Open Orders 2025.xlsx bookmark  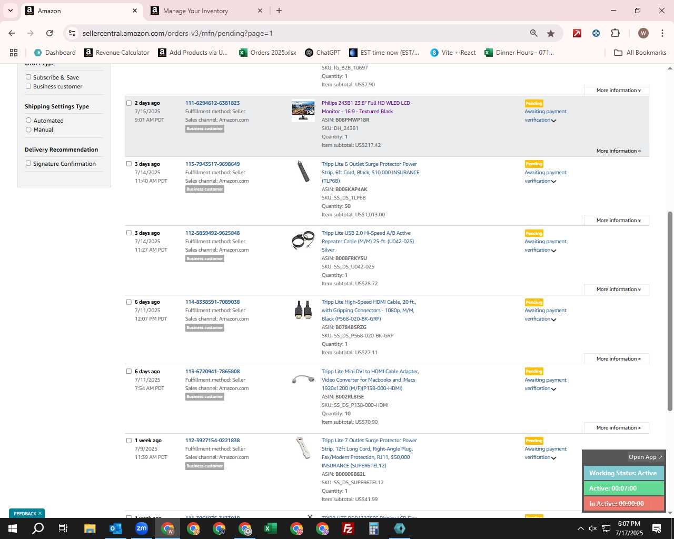tap(267, 53)
